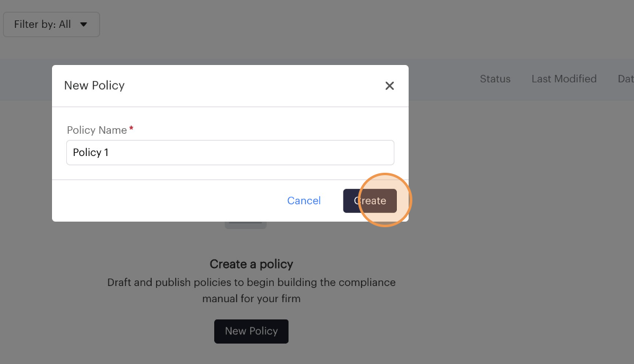
Task: Click the document illustration icon under dialog
Action: click(x=246, y=225)
